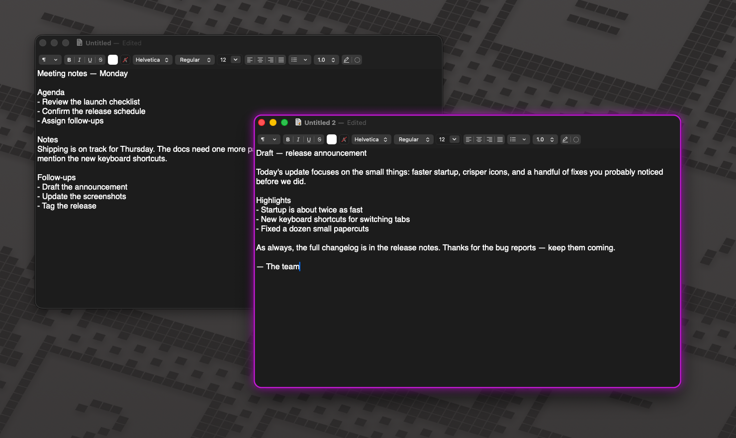The height and width of the screenshot is (438, 736).
Task: Toggle Italic in the Untitled 2 window
Action: click(298, 139)
